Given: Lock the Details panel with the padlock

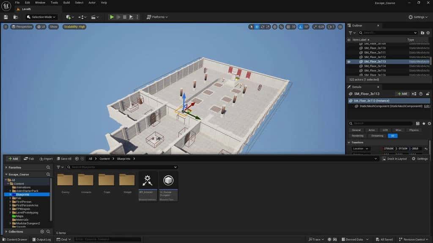Looking at the screenshot, I should click(428, 94).
